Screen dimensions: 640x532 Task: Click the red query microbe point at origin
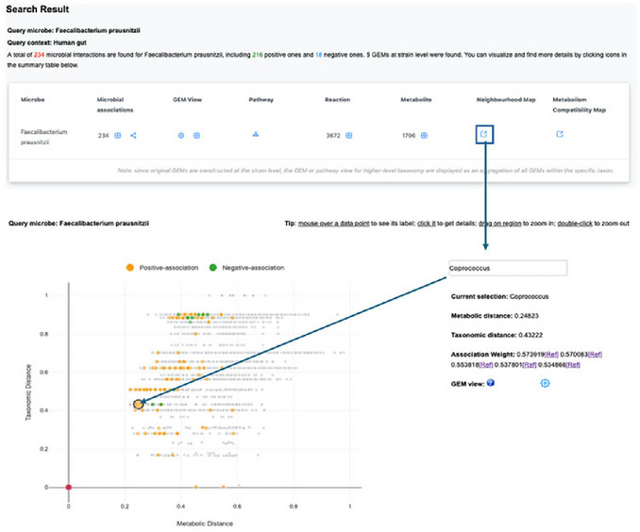(x=69, y=487)
